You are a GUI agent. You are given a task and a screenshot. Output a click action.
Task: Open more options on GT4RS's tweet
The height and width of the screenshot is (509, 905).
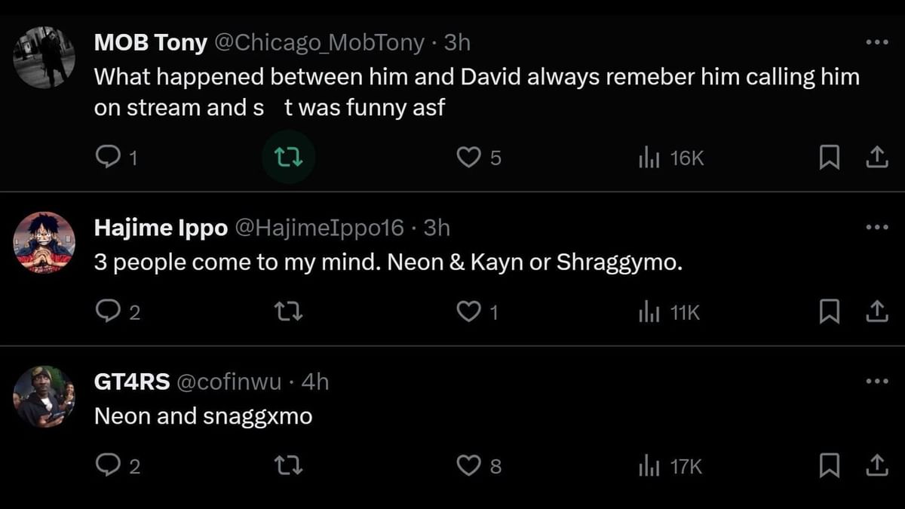[x=877, y=382]
